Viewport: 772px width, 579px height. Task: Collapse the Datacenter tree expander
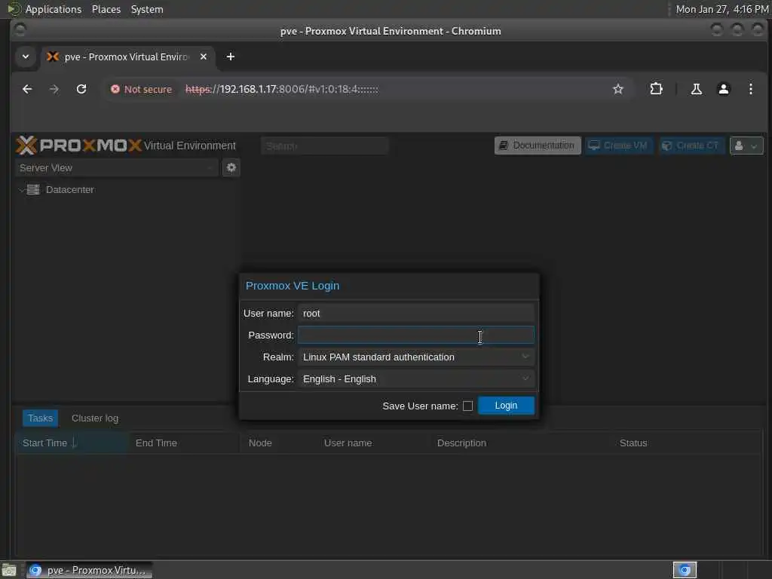pos(20,189)
